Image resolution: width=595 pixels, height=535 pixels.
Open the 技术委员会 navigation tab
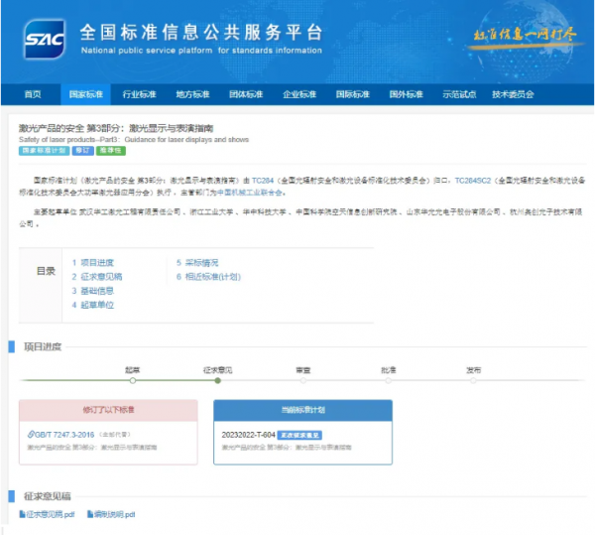[514, 94]
